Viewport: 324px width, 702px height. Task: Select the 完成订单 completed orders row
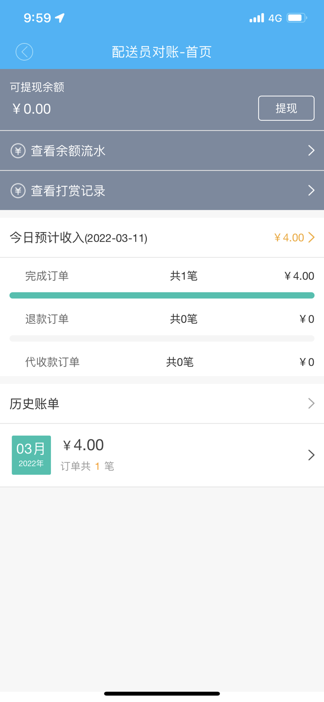click(x=162, y=276)
